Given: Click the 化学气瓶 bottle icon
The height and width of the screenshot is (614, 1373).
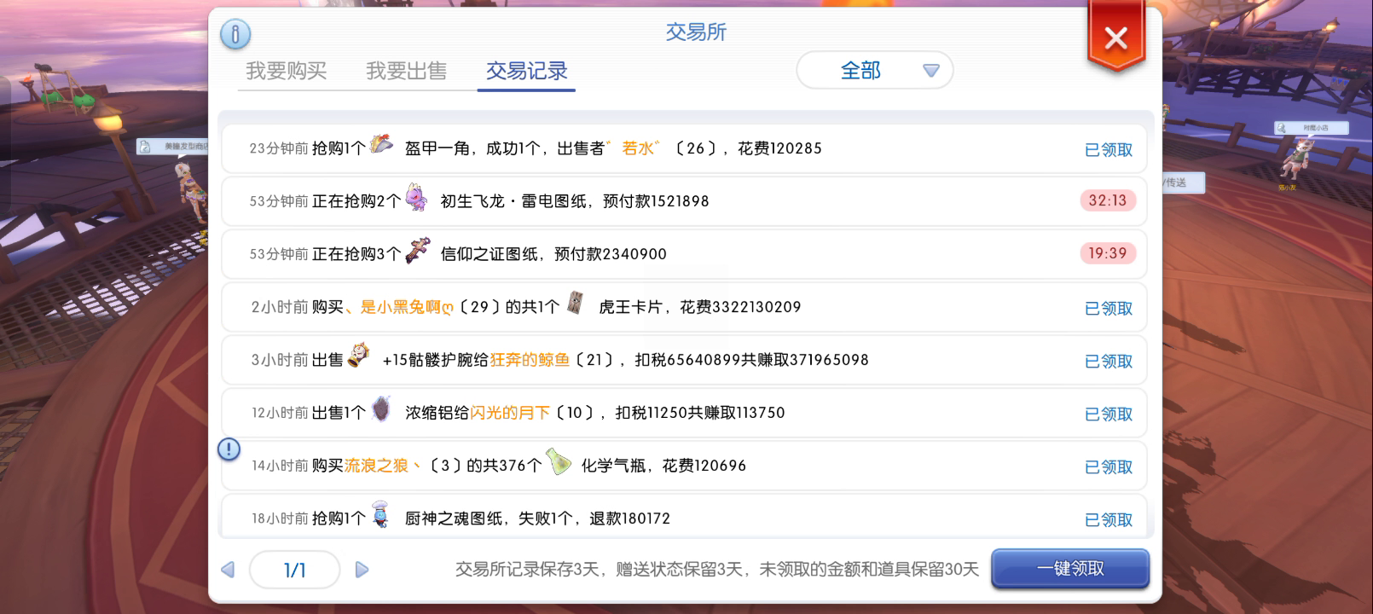Looking at the screenshot, I should point(559,462).
